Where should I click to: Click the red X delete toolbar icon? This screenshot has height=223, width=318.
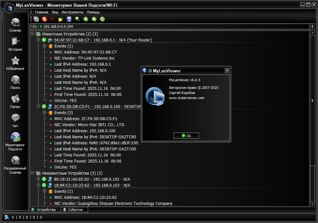click(52, 19)
